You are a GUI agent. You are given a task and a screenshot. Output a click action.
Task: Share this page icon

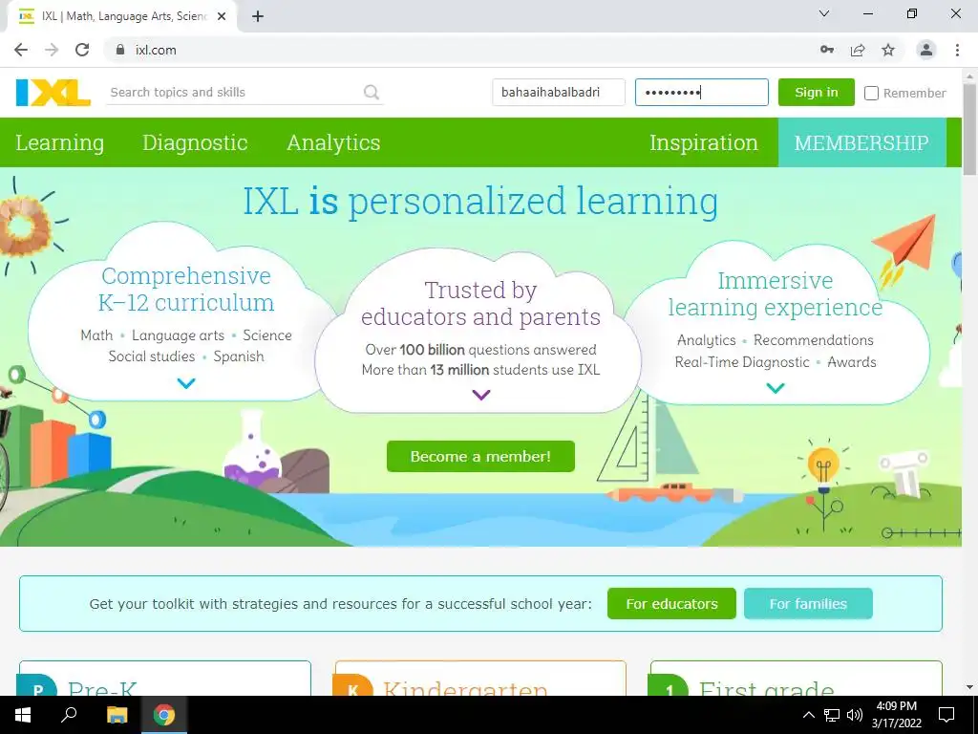pyautogui.click(x=858, y=50)
